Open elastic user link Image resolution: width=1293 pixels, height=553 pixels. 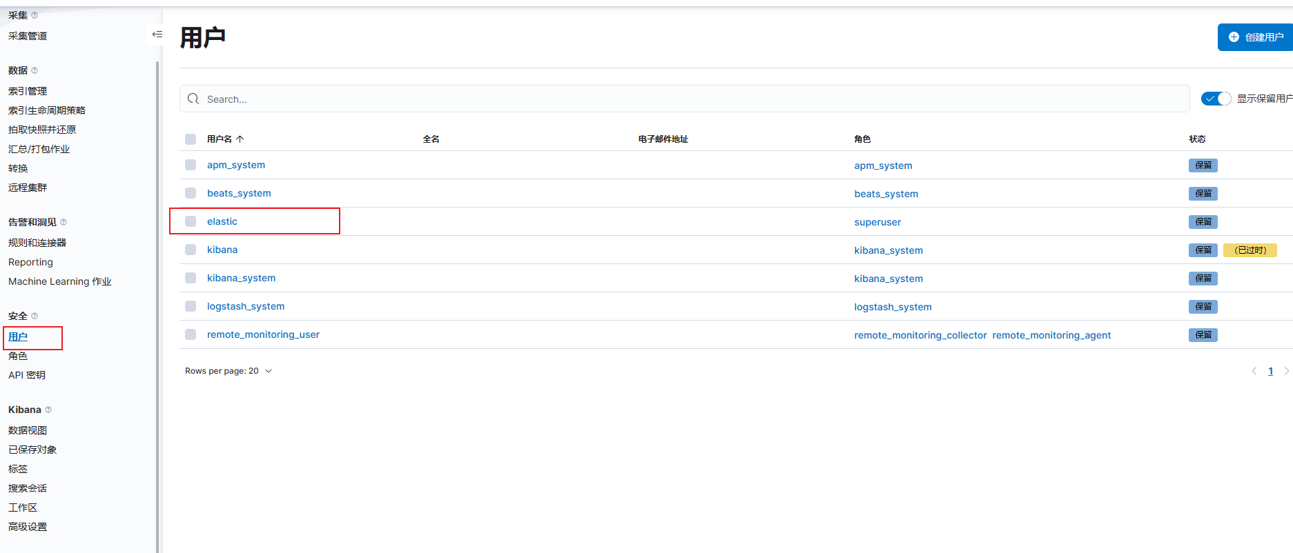pos(222,221)
